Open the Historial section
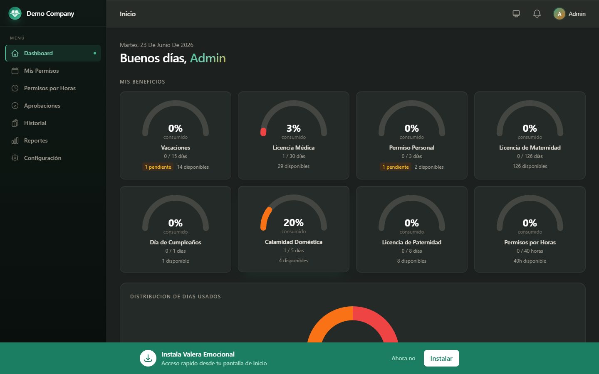The width and height of the screenshot is (599, 374). tap(53, 123)
